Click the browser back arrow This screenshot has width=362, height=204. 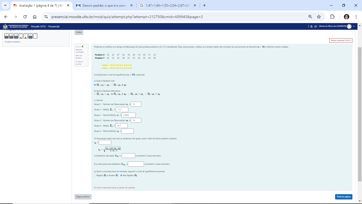coord(6,17)
